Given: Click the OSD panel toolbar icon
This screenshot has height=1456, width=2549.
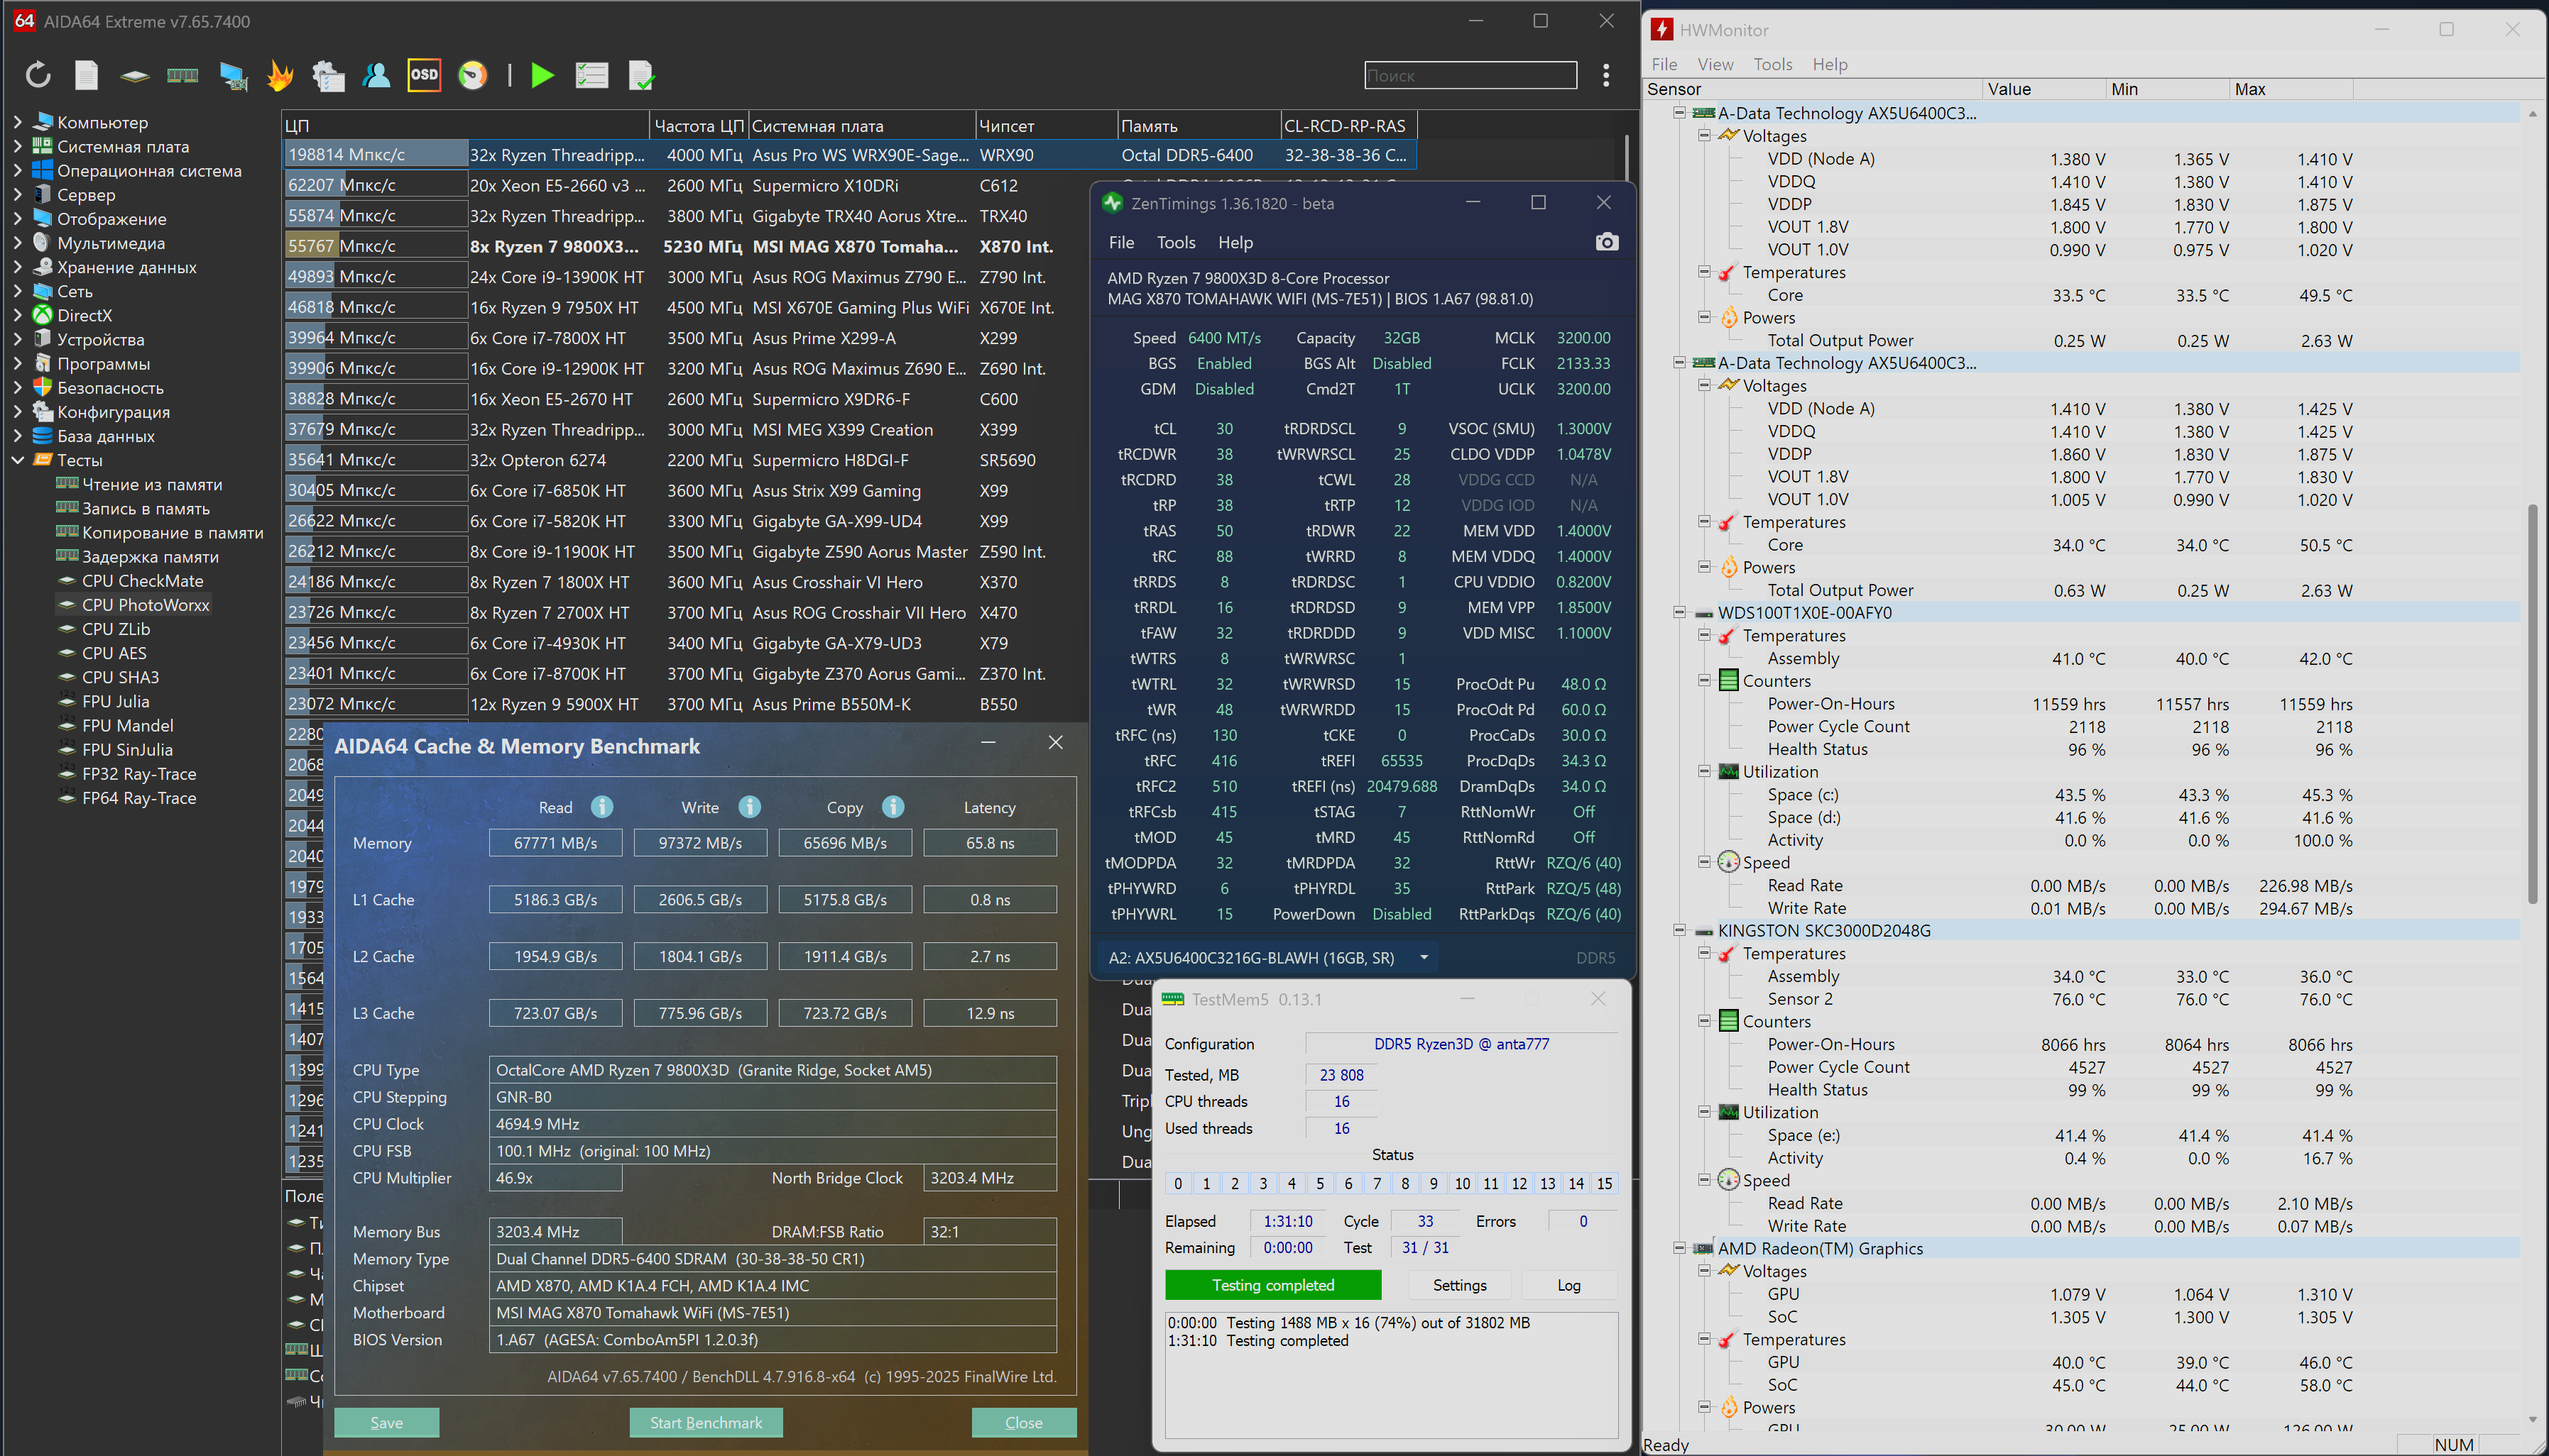Looking at the screenshot, I should point(424,75).
